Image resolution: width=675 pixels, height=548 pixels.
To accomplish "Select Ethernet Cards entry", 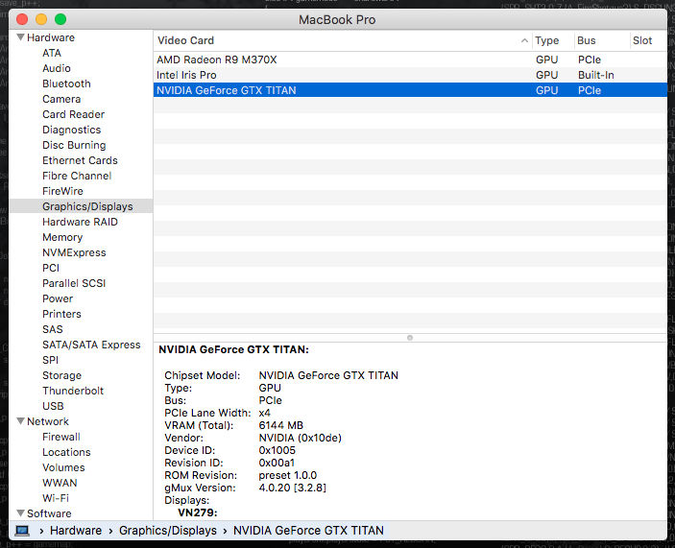I will pyautogui.click(x=80, y=160).
